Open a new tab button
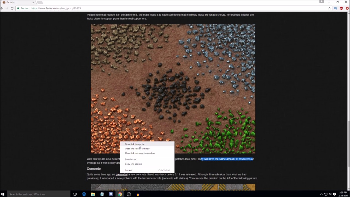This screenshot has width=350, height=197. (x=40, y=2)
